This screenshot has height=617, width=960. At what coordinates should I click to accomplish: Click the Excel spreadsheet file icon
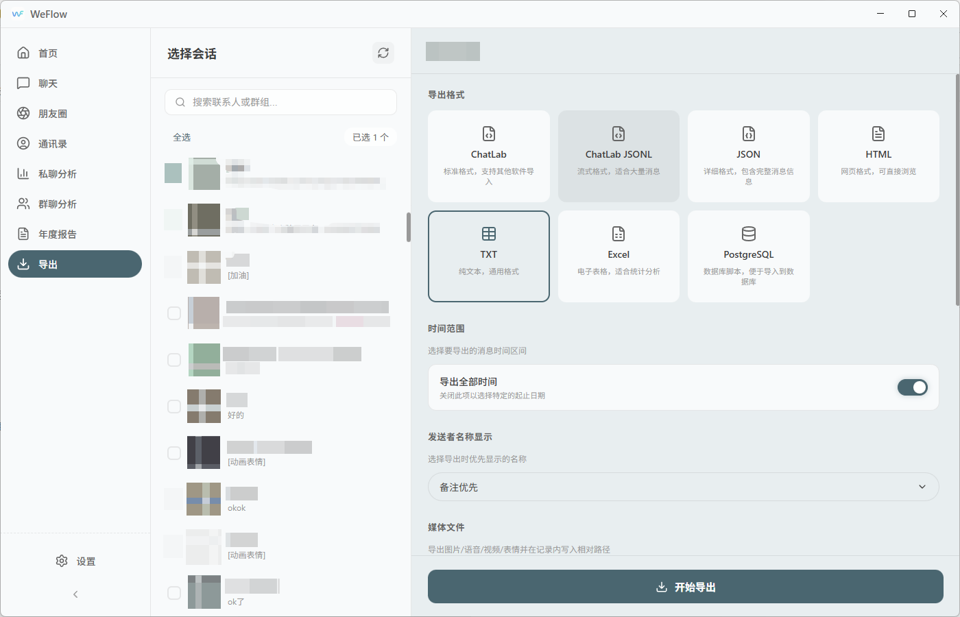pyautogui.click(x=619, y=234)
